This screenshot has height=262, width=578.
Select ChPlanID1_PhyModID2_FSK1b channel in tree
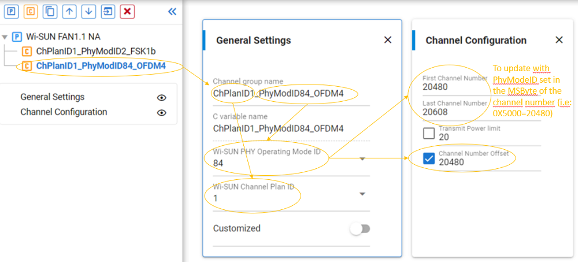(96, 51)
